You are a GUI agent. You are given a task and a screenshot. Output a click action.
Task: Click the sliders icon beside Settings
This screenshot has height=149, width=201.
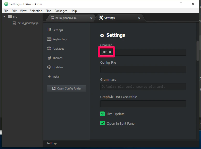[49, 30]
